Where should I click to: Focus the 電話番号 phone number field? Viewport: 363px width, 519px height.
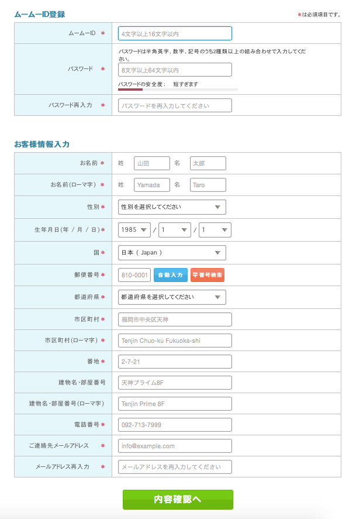tap(175, 425)
